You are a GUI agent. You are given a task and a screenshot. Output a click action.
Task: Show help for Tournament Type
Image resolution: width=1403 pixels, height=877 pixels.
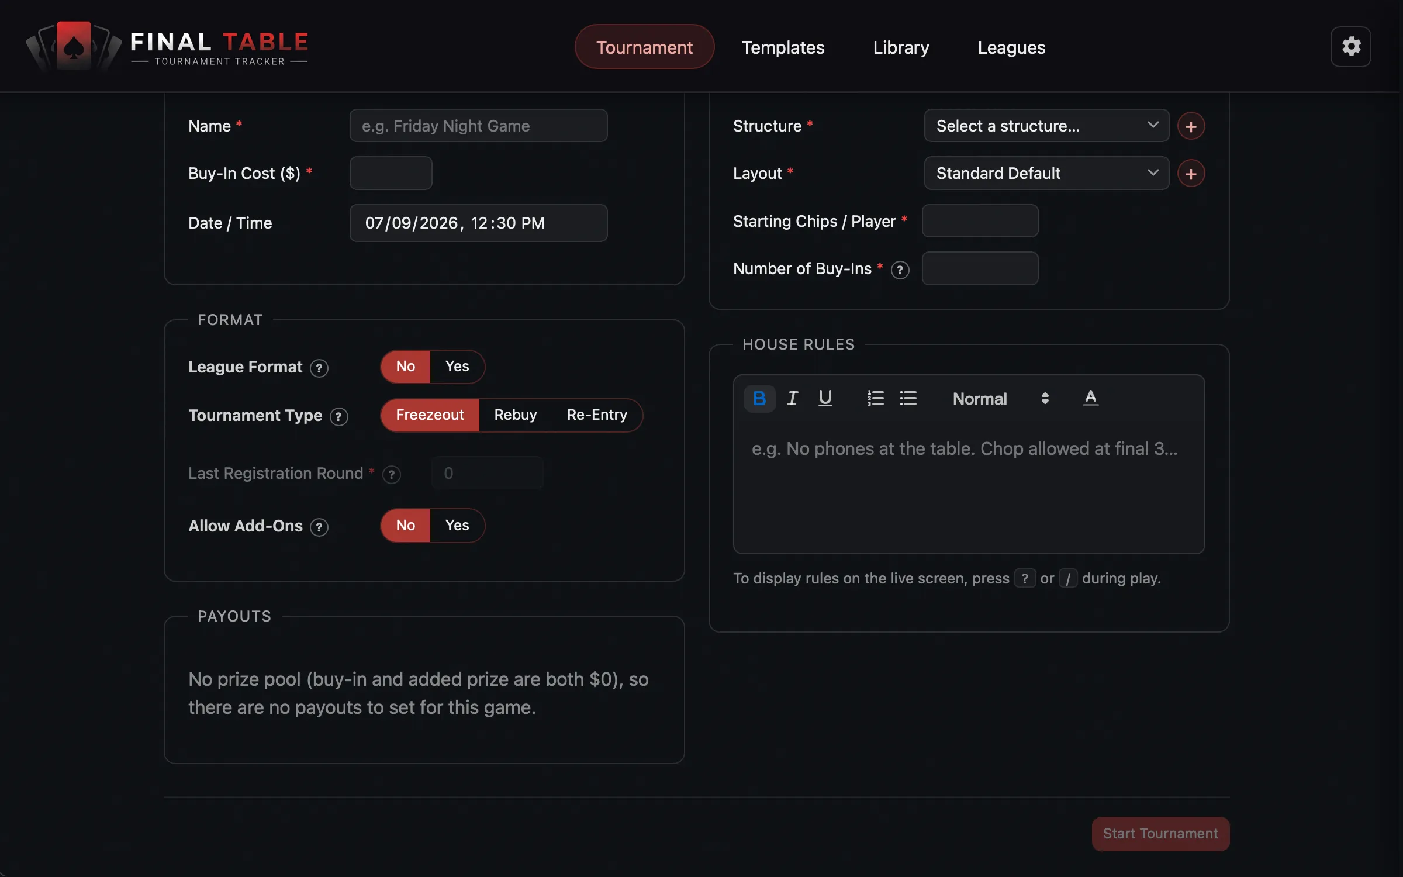pos(338,417)
